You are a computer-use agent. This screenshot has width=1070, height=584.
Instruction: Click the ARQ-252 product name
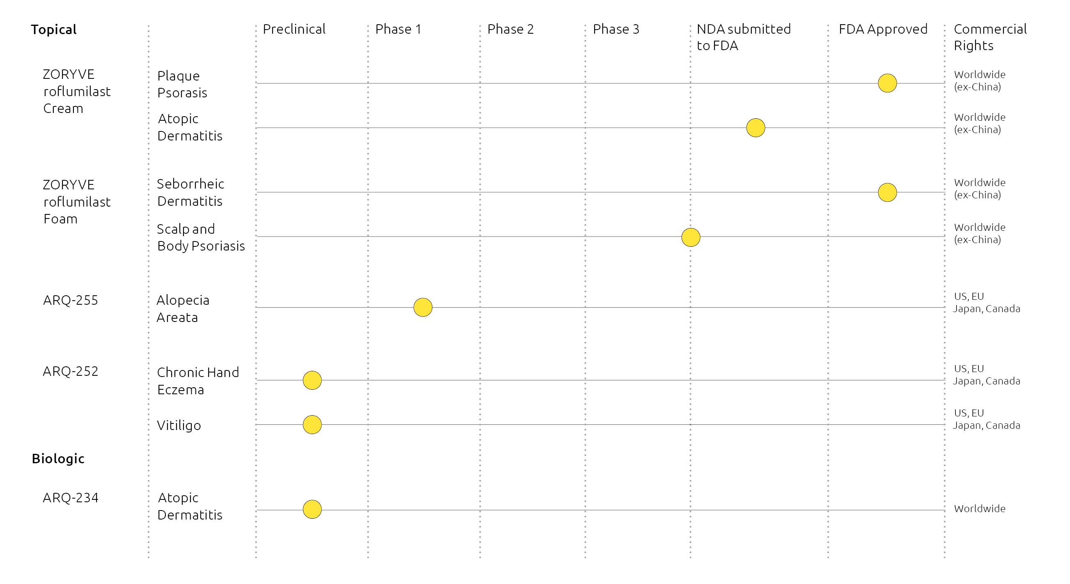pyautogui.click(x=70, y=371)
